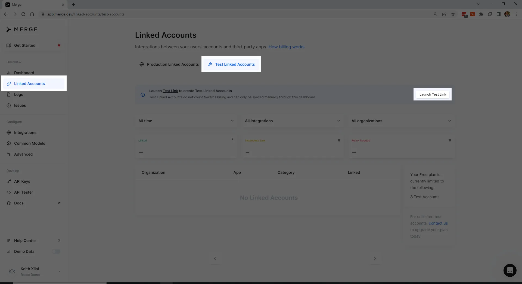This screenshot has width=522, height=284.
Task: Click the Relink Needed status card
Action: [x=401, y=146]
